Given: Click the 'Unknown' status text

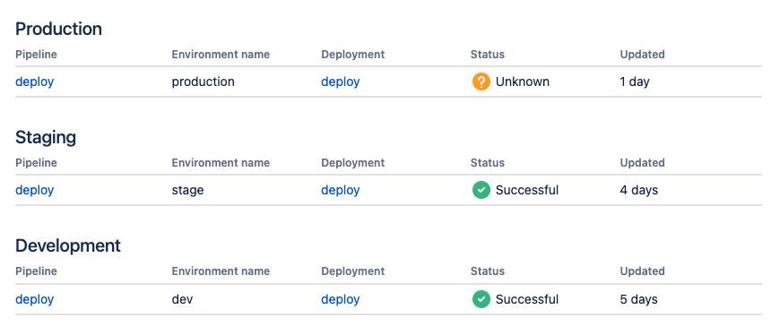Looking at the screenshot, I should (523, 82).
